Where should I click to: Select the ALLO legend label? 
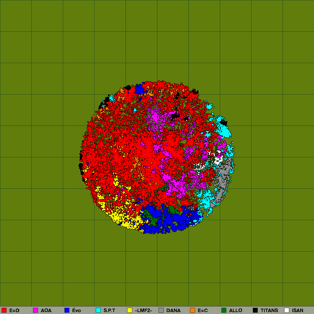click(236, 311)
